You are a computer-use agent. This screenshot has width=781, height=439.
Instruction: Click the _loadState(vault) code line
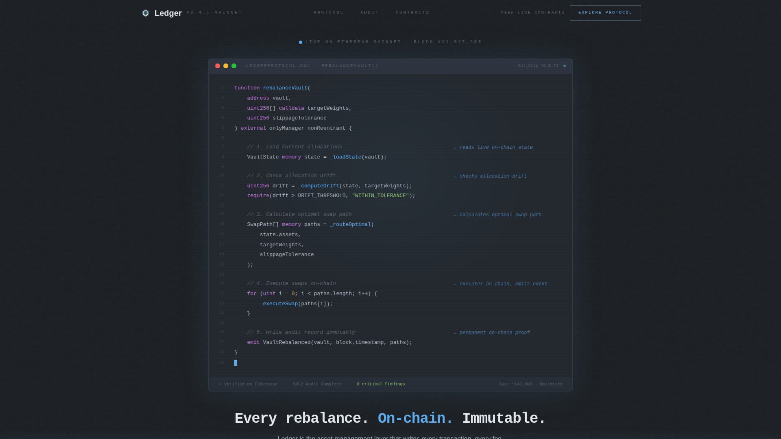(x=317, y=157)
